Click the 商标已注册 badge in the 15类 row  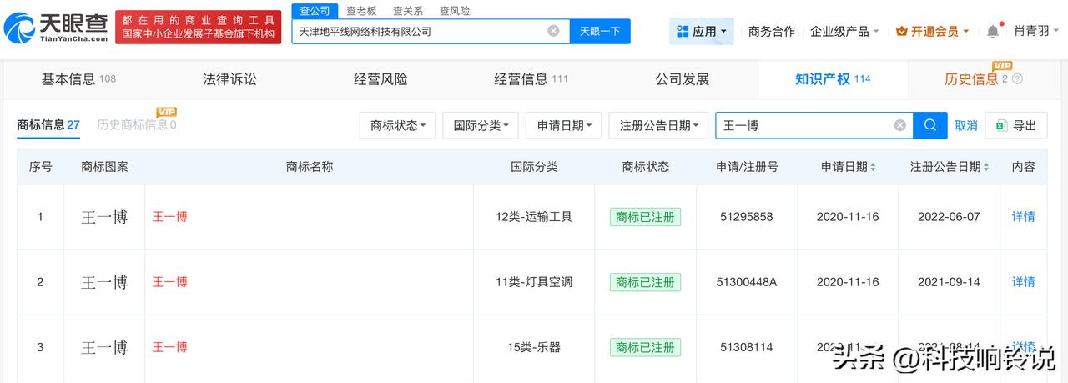coord(645,347)
